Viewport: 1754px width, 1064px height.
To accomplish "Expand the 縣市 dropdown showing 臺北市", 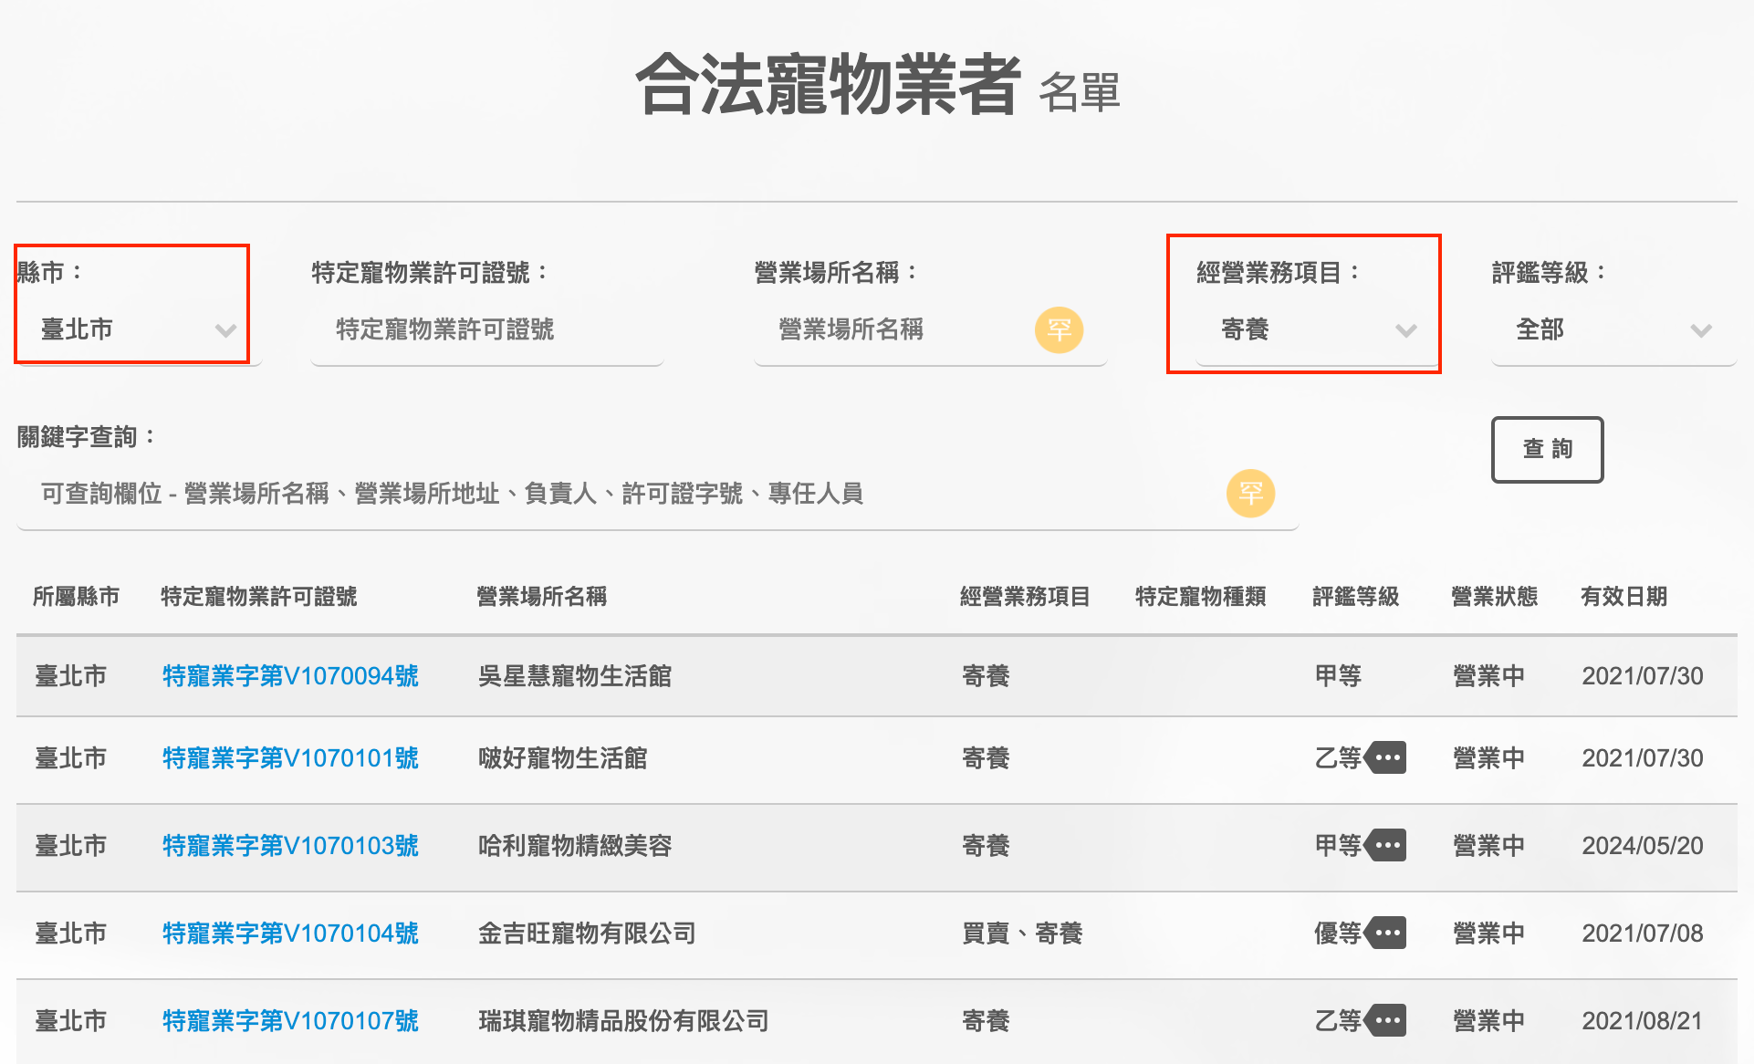I will click(x=137, y=329).
